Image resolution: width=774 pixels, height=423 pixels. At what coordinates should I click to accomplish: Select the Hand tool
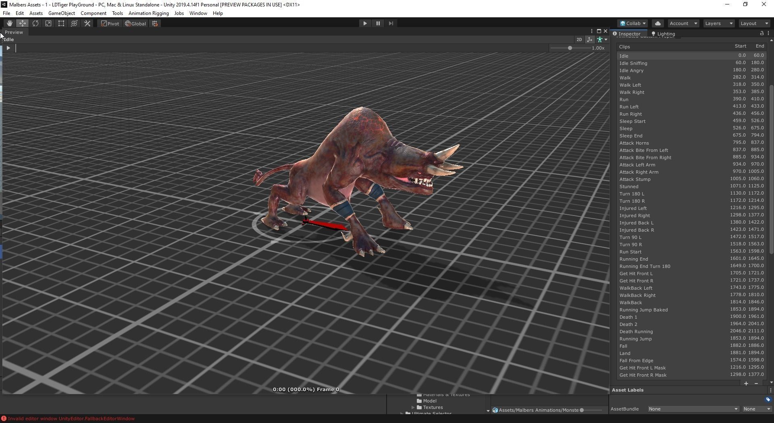9,23
